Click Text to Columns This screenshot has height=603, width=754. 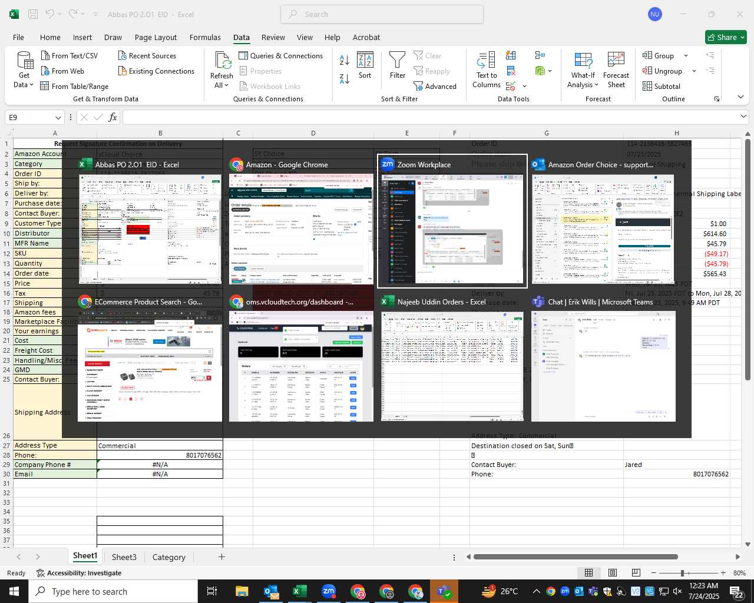coord(487,70)
